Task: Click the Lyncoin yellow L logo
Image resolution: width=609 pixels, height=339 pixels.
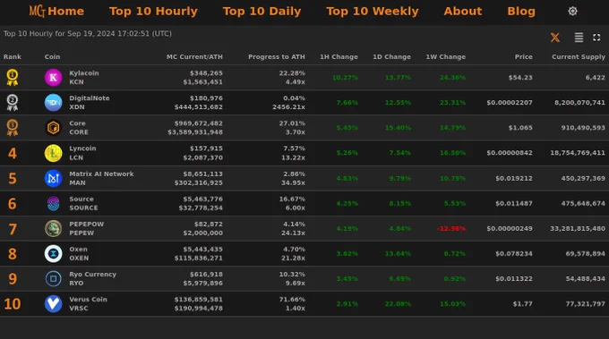Action: [x=53, y=153]
